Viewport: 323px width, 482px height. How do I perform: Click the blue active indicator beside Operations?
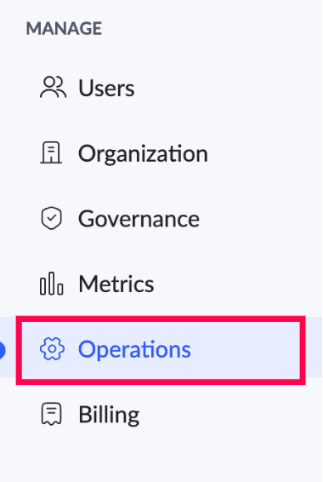point(3,351)
